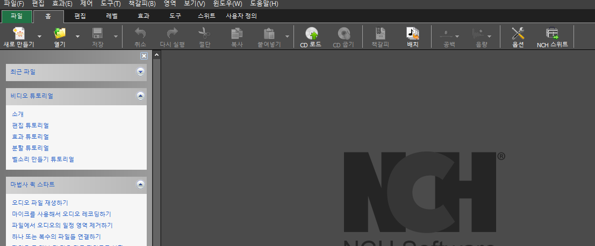Click the CD 로드 disc icon
The height and width of the screenshot is (246, 595).
tap(311, 33)
